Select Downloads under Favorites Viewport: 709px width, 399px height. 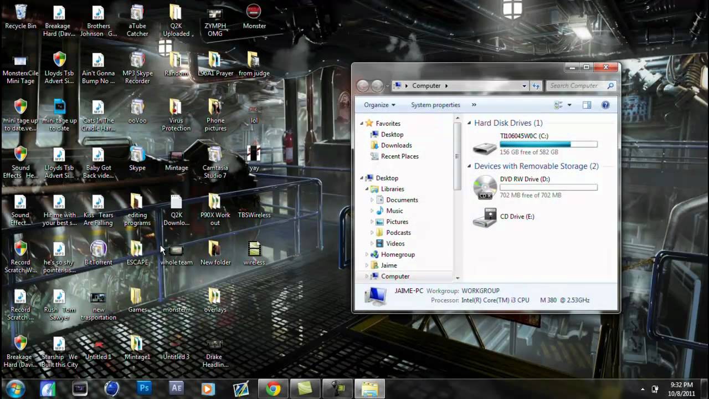pyautogui.click(x=396, y=145)
